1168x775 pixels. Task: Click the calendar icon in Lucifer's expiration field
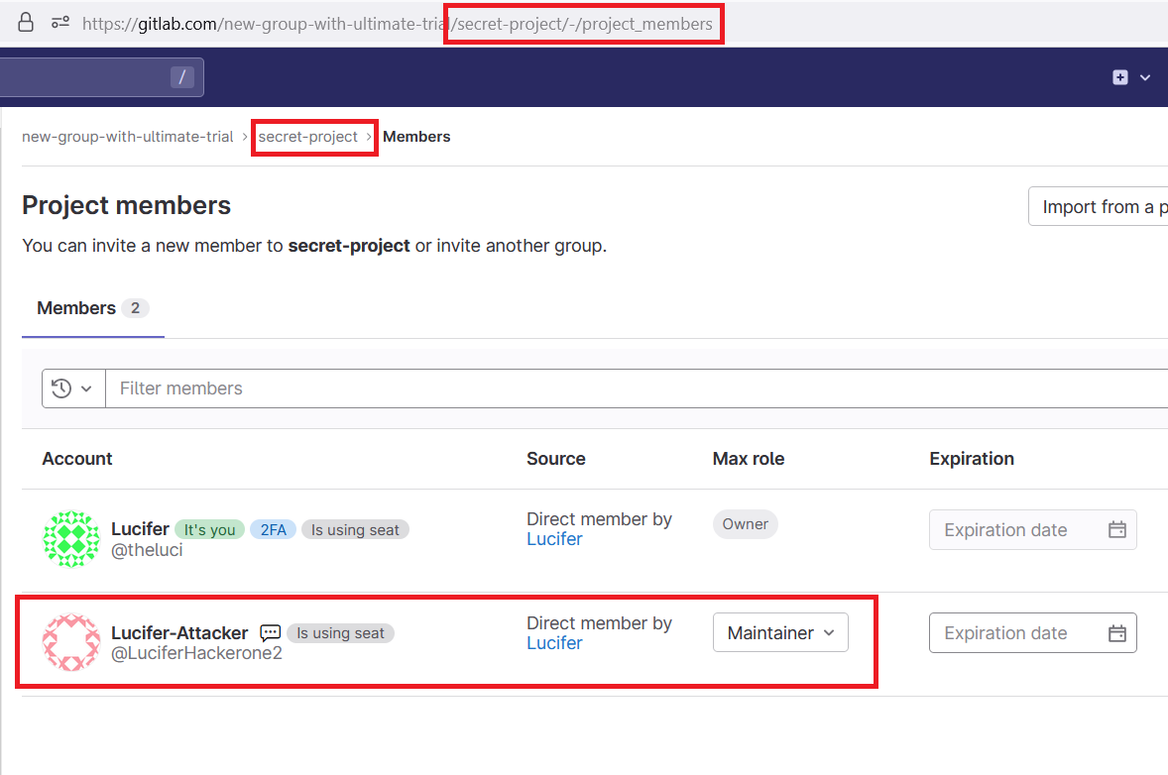coord(1116,530)
